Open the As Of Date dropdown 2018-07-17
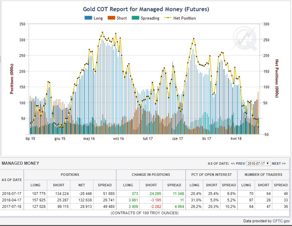This screenshot has width=292, height=226. (x=258, y=163)
